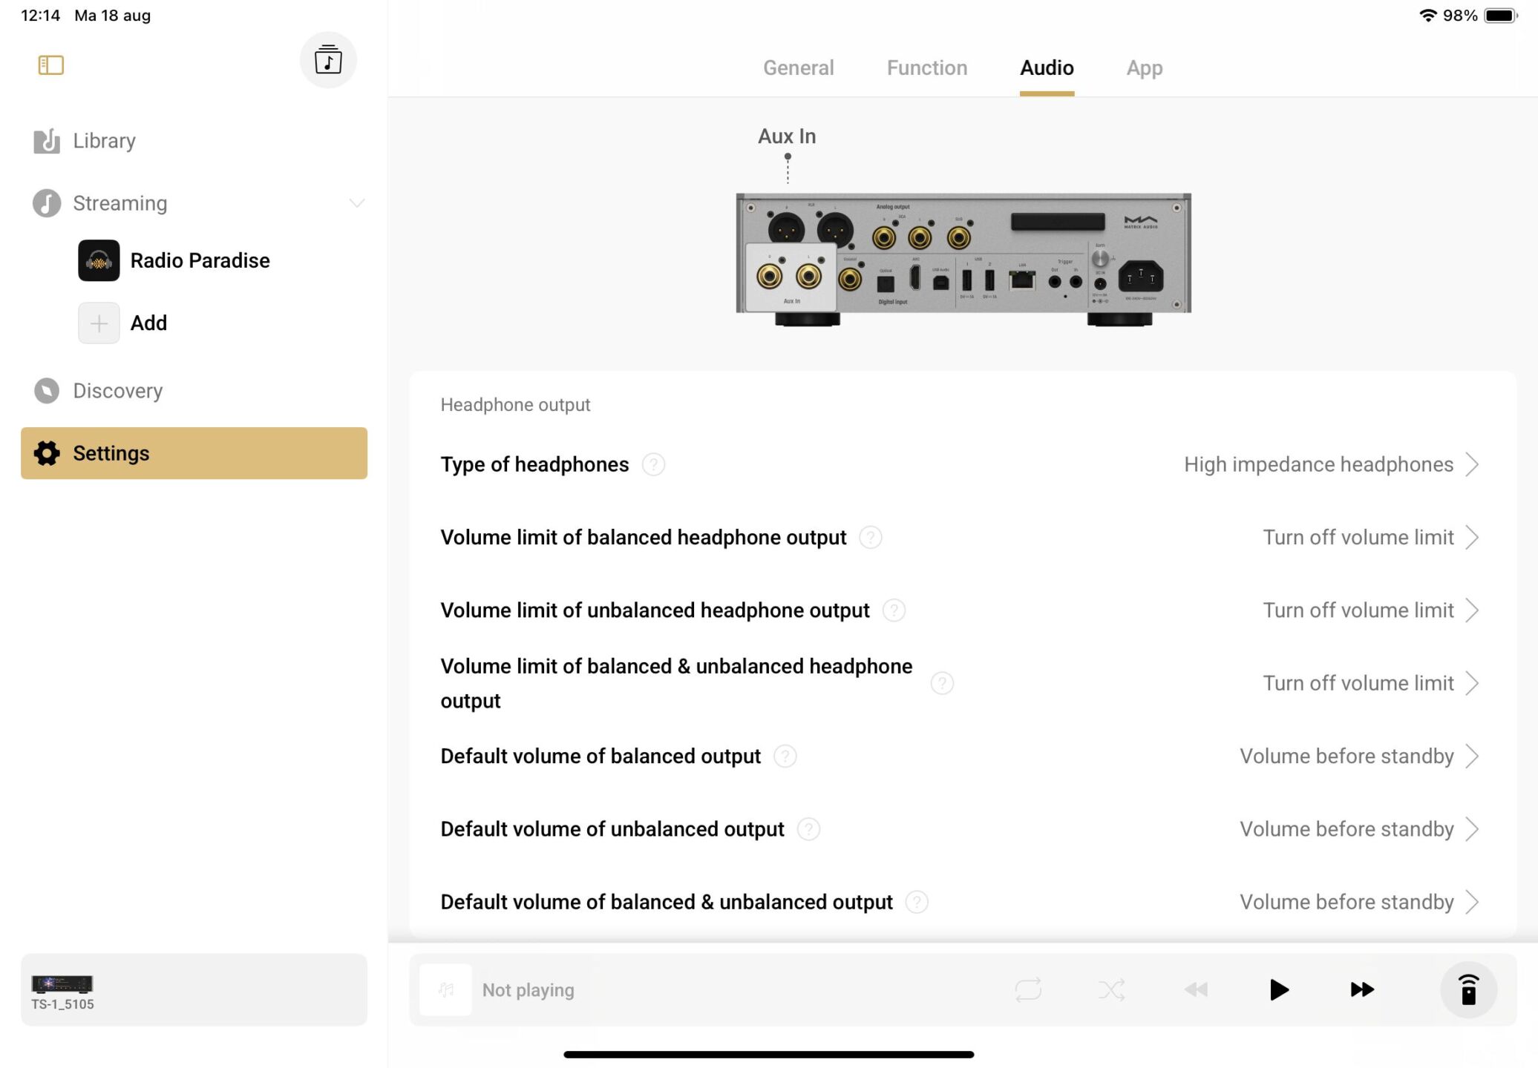Check the Wi-Fi status icon
This screenshot has height=1068, width=1538.
(x=1427, y=16)
